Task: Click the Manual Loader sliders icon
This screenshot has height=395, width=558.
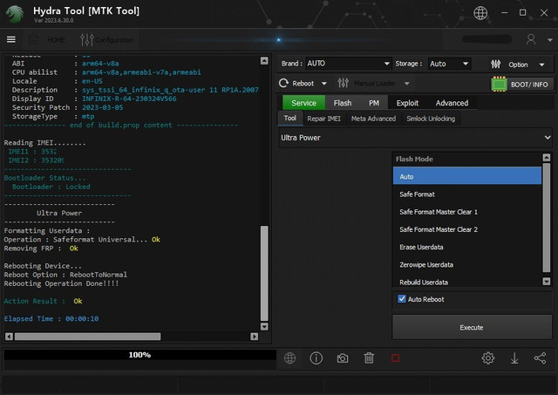Action: coord(343,83)
